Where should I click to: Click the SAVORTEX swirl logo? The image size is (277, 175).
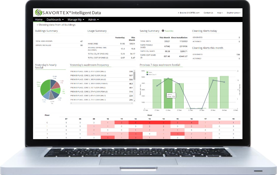pyautogui.click(x=38, y=12)
